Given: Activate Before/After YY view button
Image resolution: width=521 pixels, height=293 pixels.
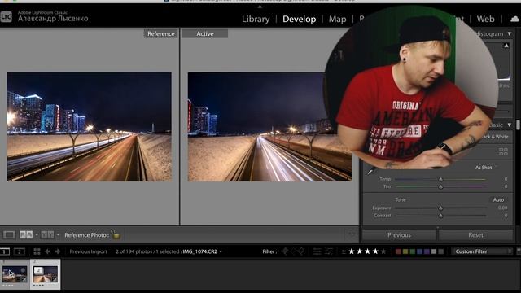Looking at the screenshot, I should 47,235.
